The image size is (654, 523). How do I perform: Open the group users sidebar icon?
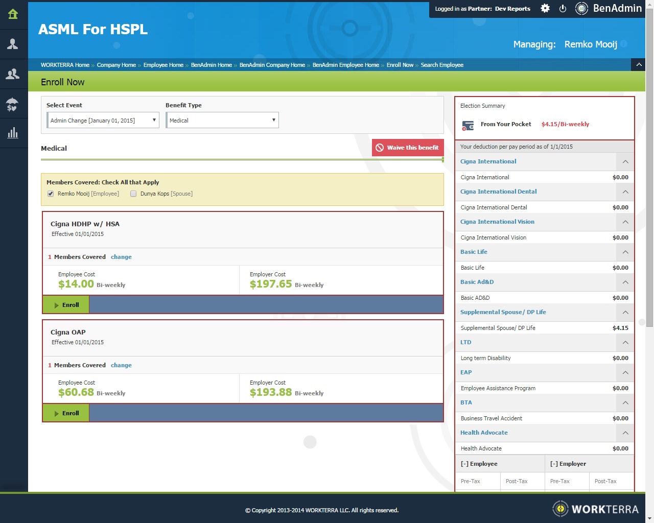tap(13, 74)
